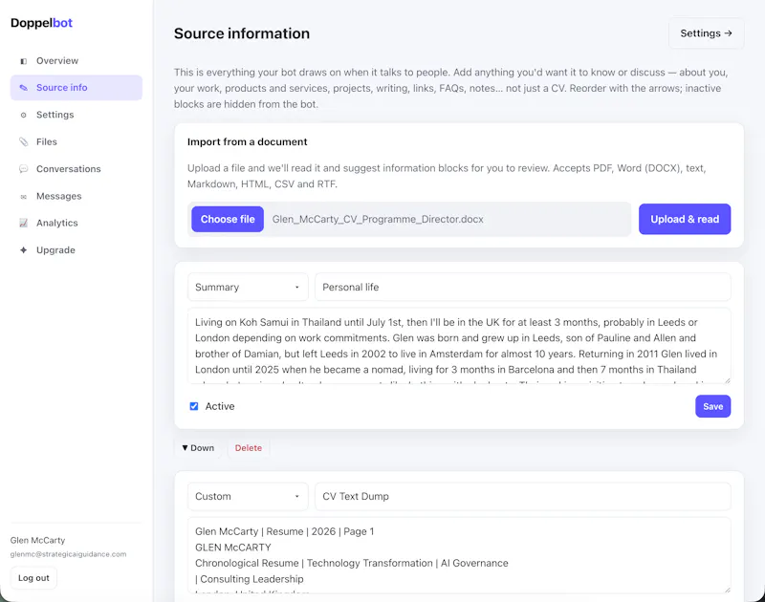Click the Source info pencil icon
Image resolution: width=765 pixels, height=602 pixels.
pos(23,88)
